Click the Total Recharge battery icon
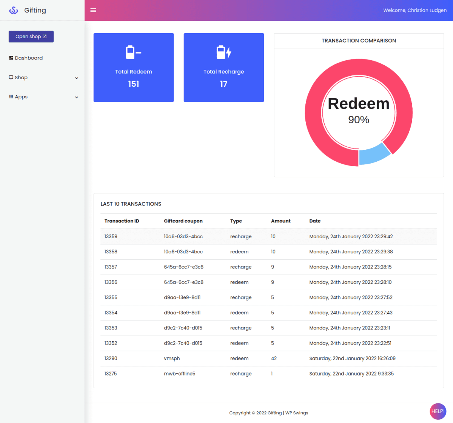The width and height of the screenshot is (453, 423). point(223,52)
